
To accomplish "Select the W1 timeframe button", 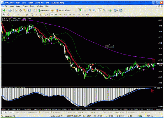I will tap(83, 15).
